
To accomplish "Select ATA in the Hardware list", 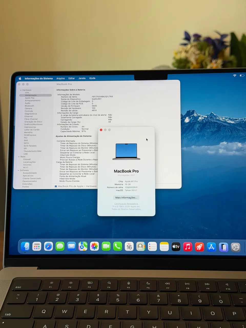I will click(27, 93).
